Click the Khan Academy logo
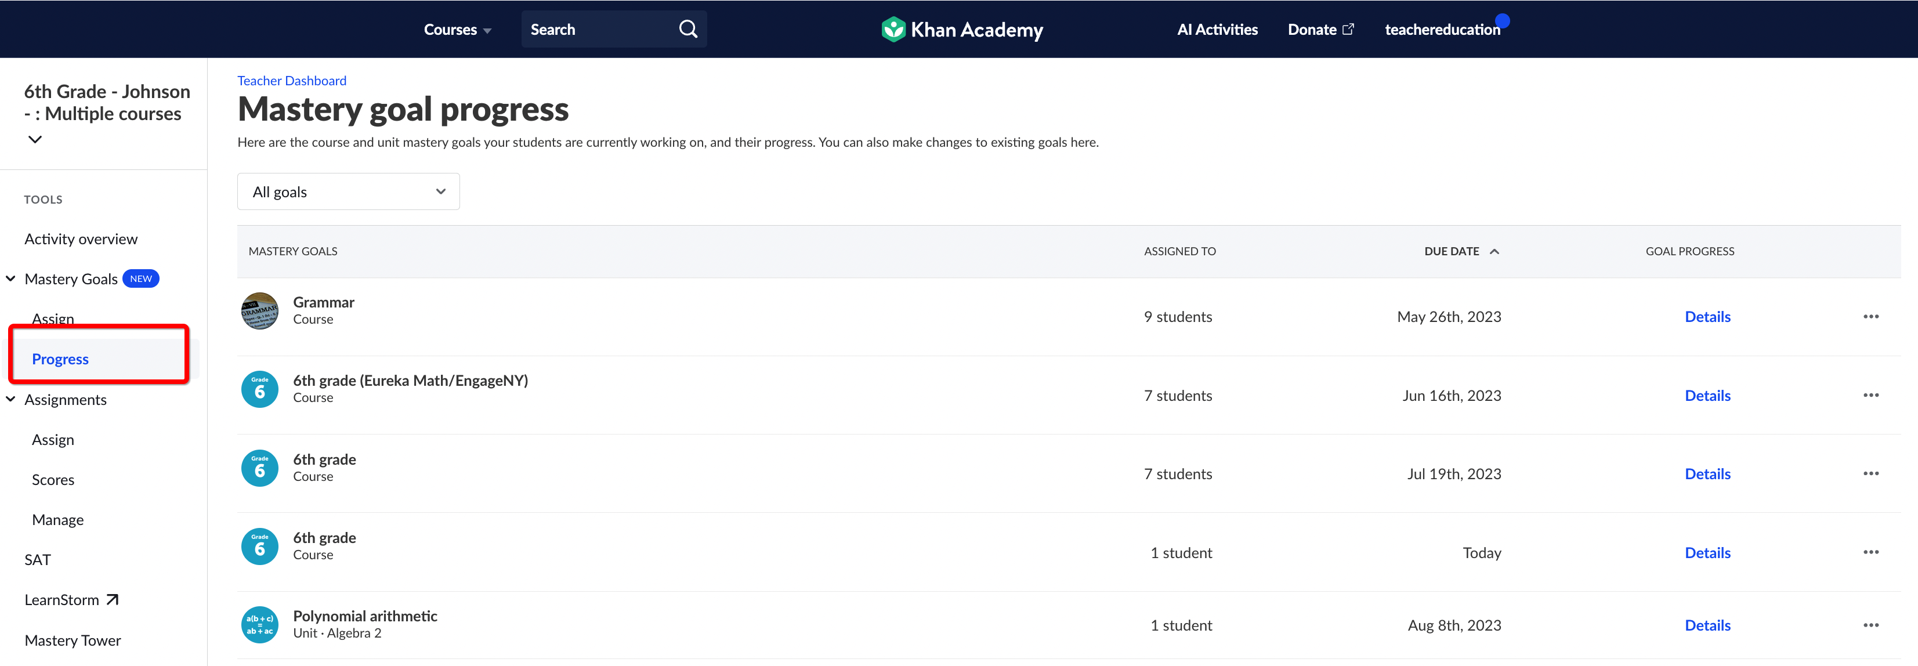Viewport: 1918px width, 666px height. (961, 30)
